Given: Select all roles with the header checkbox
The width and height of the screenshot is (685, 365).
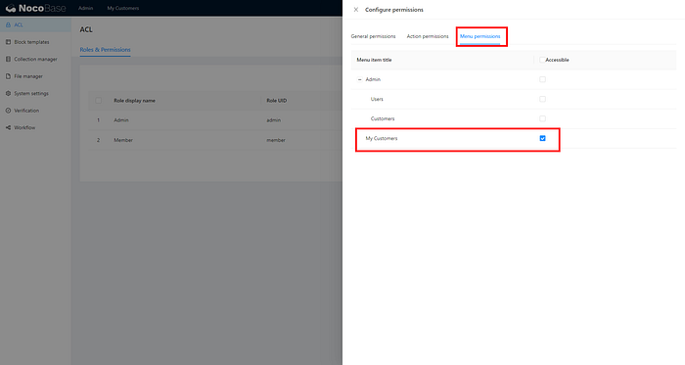Looking at the screenshot, I should [98, 101].
